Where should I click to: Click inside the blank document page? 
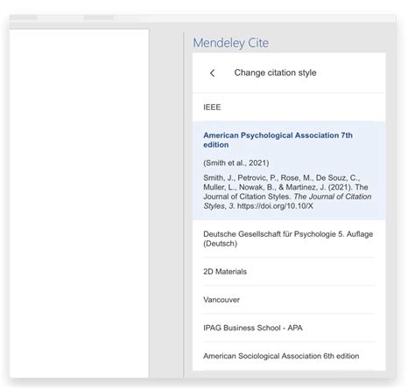click(79, 203)
